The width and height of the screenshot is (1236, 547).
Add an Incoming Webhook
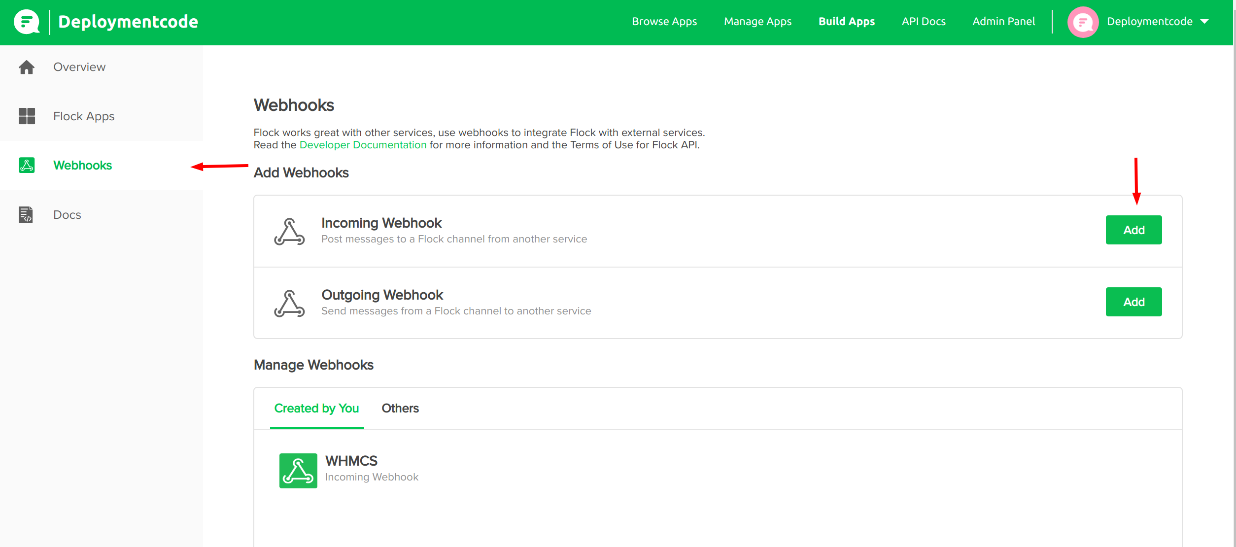pos(1133,230)
